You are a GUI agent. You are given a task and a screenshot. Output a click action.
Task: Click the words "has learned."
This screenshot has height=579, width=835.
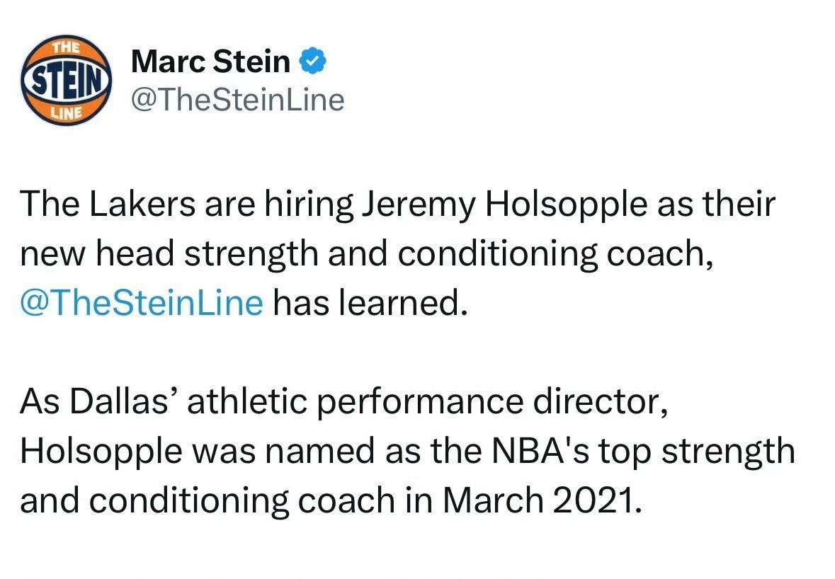tap(370, 303)
